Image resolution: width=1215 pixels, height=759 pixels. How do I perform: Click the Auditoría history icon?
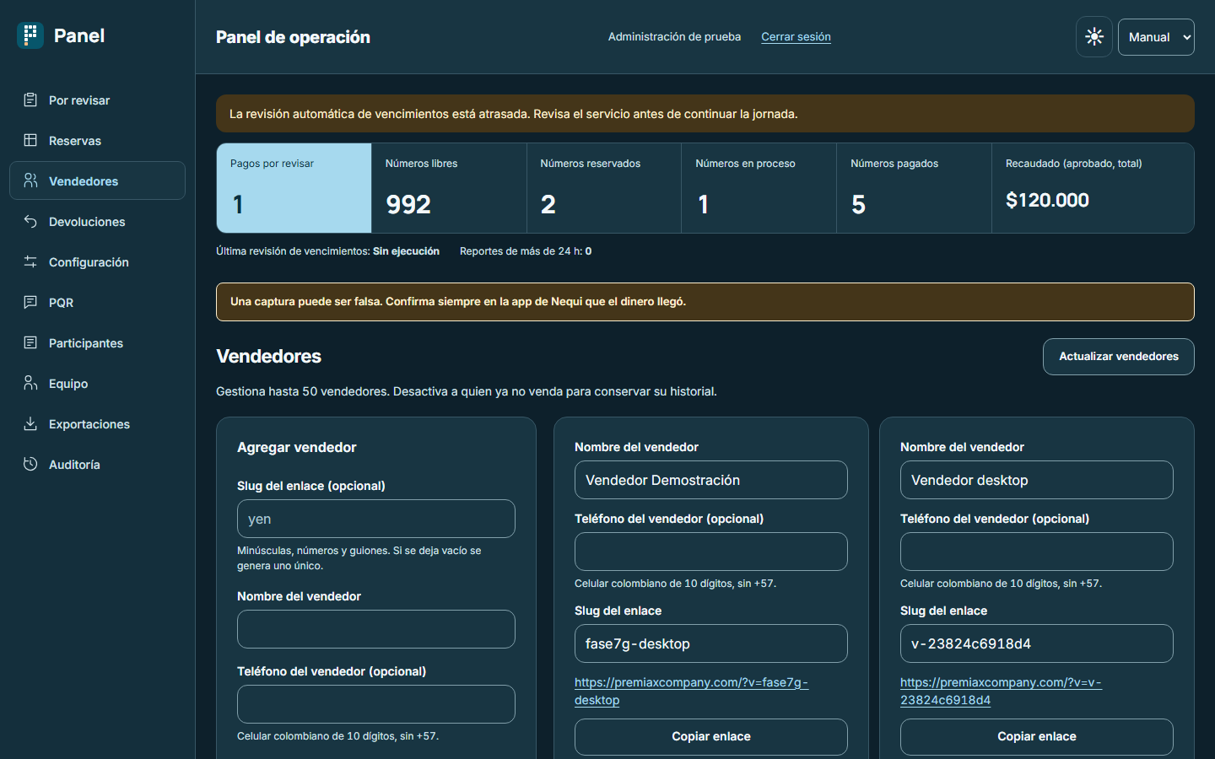coord(30,464)
